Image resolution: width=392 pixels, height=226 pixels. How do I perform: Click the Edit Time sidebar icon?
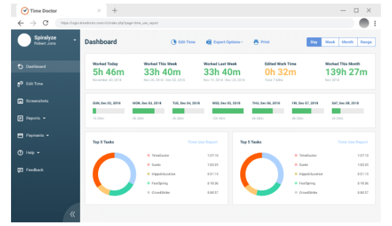[20, 84]
